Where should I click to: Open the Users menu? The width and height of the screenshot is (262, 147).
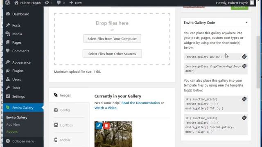coord(16,80)
